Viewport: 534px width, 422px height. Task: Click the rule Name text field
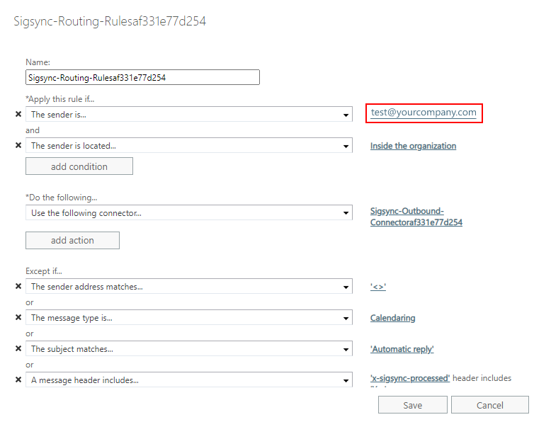142,77
